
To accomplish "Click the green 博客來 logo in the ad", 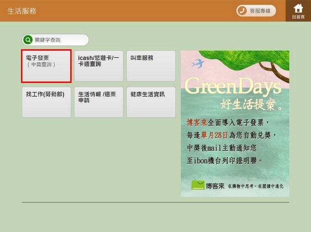I will tap(198, 185).
